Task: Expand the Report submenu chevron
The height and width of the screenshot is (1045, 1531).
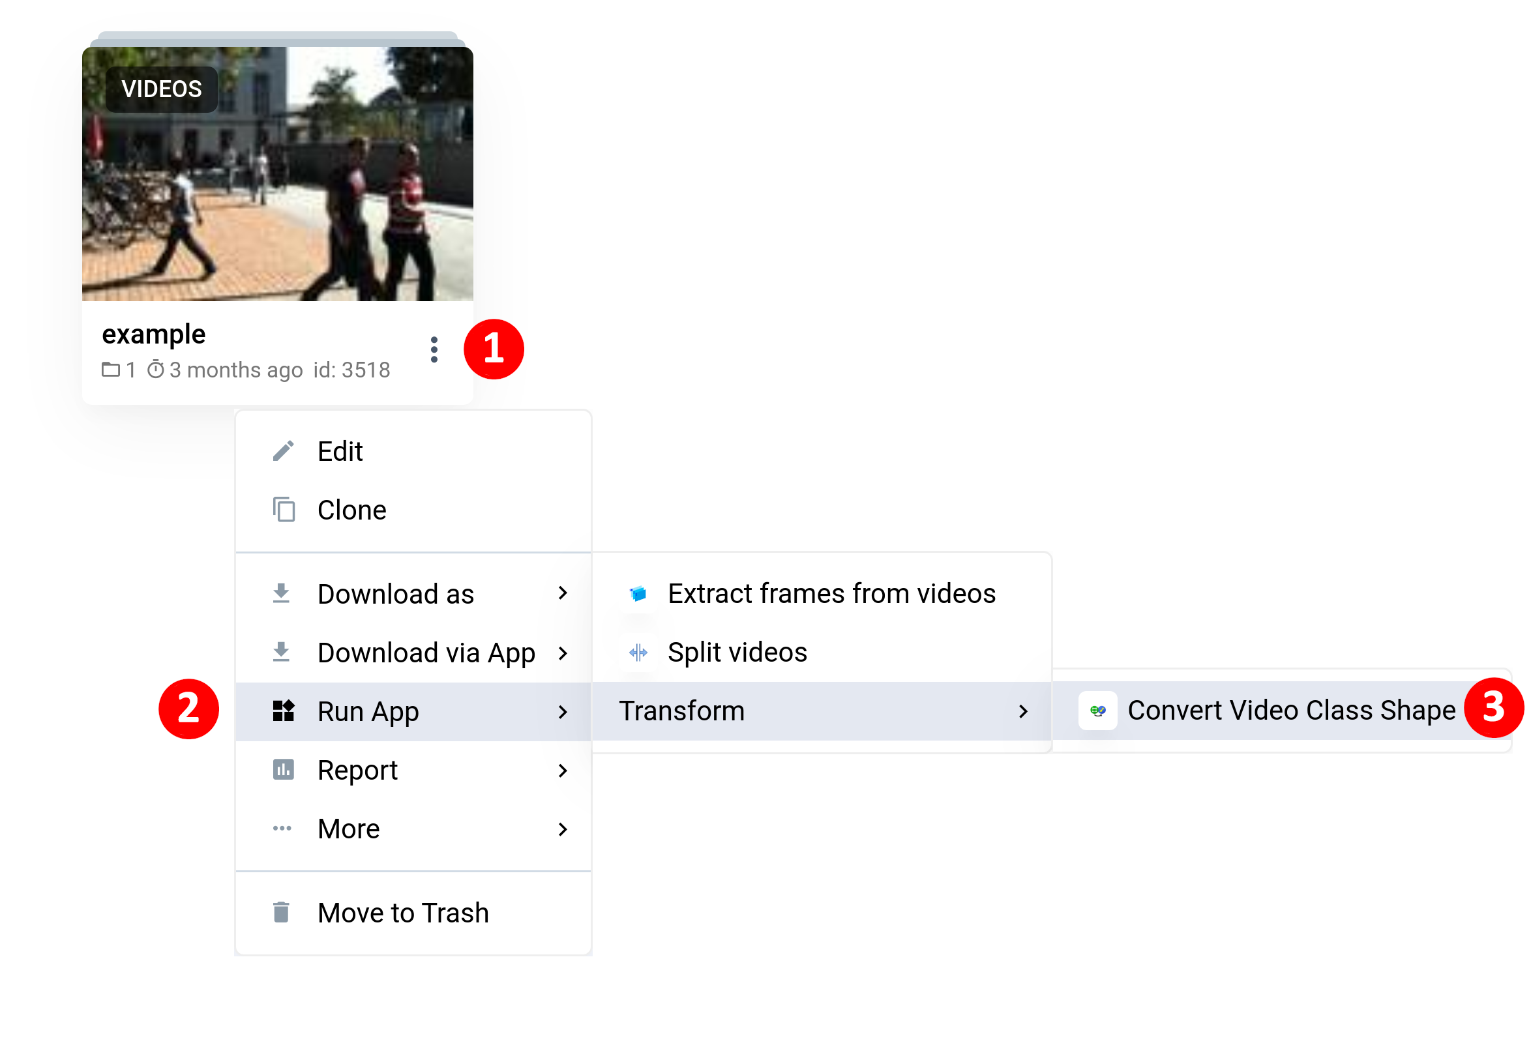Action: coord(563,771)
